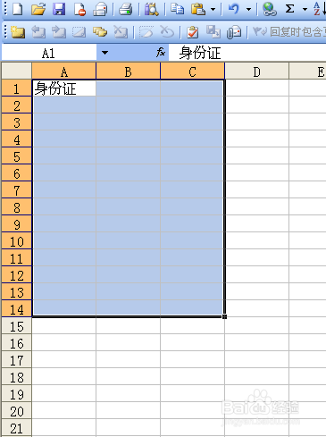Click the New blank workbook icon
Image resolution: width=326 pixels, height=437 pixels.
tap(18, 9)
